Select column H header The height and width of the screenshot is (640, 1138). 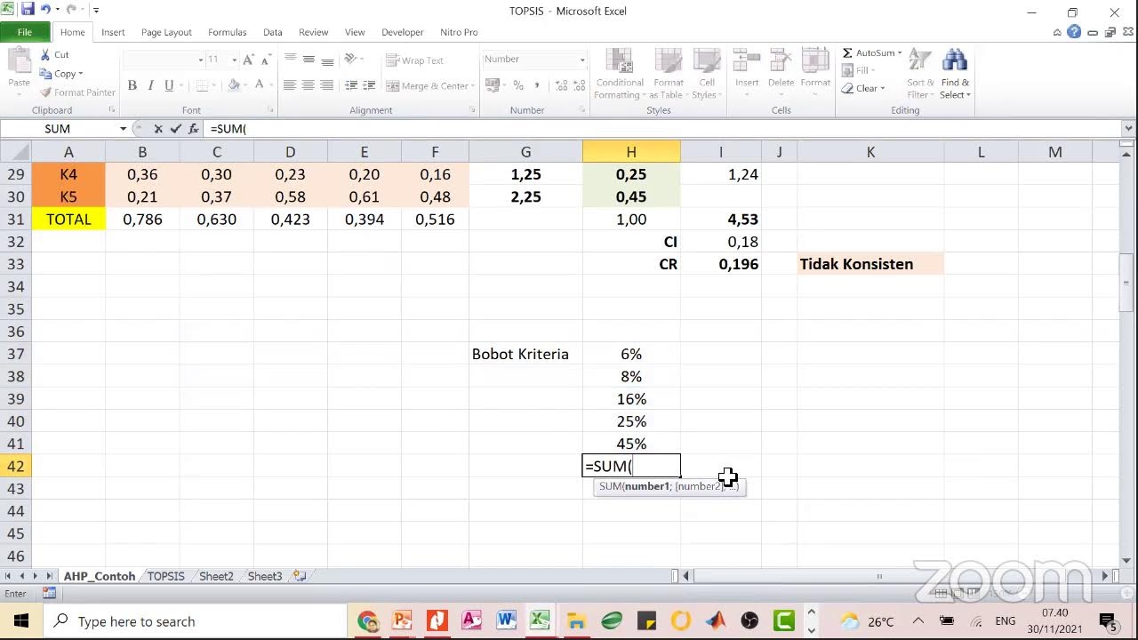tap(631, 152)
